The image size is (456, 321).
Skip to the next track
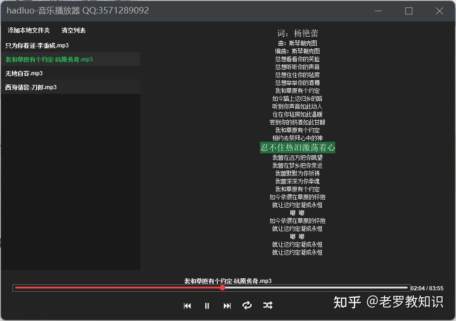click(227, 306)
